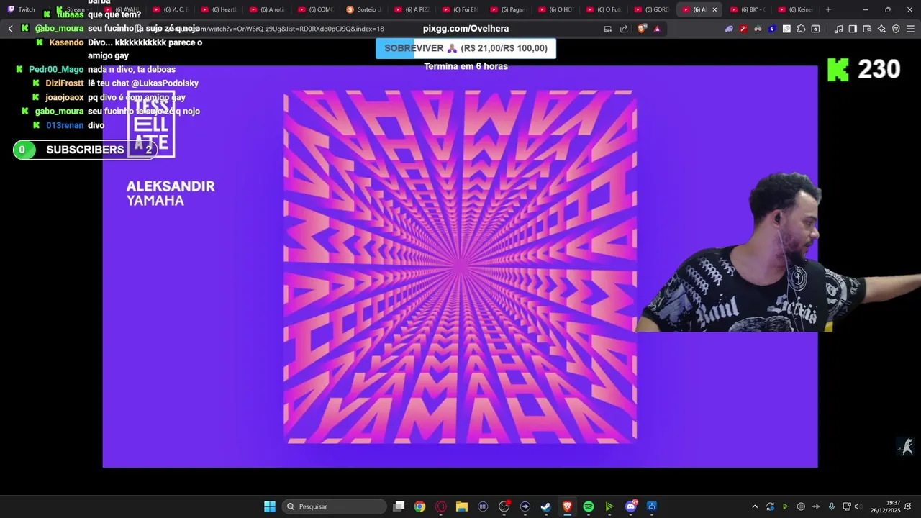Switch to the Sorteio tab
Screen dimensions: 921x518
tap(364, 9)
